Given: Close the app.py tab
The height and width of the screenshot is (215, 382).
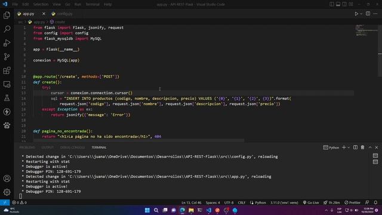Looking at the screenshot, I should (x=44, y=14).
